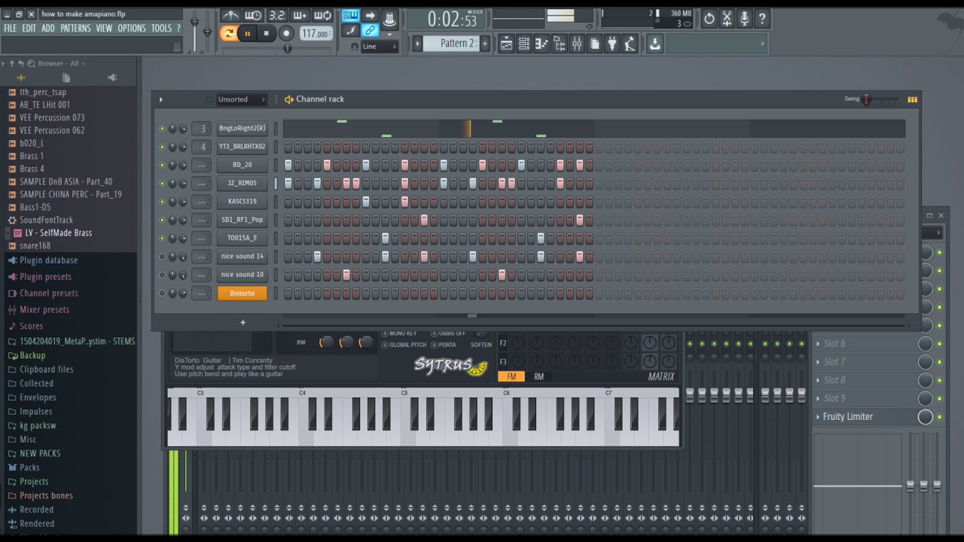
Task: Open the Unsorted channel filter dropdown
Action: [241, 99]
